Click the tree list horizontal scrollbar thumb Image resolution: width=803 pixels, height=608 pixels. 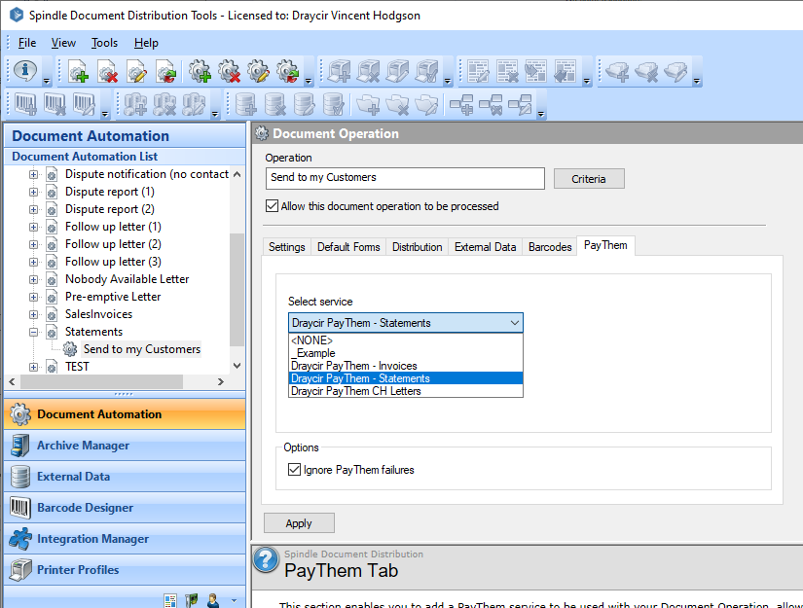tap(101, 381)
